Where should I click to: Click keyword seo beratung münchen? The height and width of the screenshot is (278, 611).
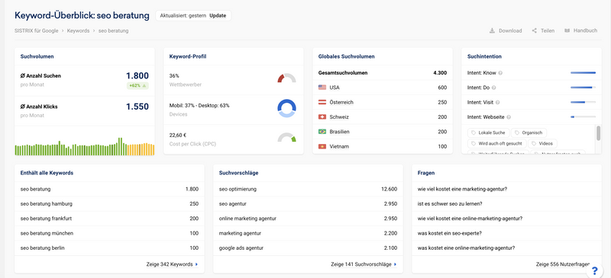[x=47, y=233]
